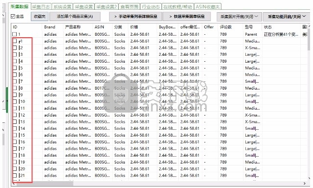Viewport: 313px width, 188px height.
Task: Check the box for child row 10
Action: (x=15, y=101)
